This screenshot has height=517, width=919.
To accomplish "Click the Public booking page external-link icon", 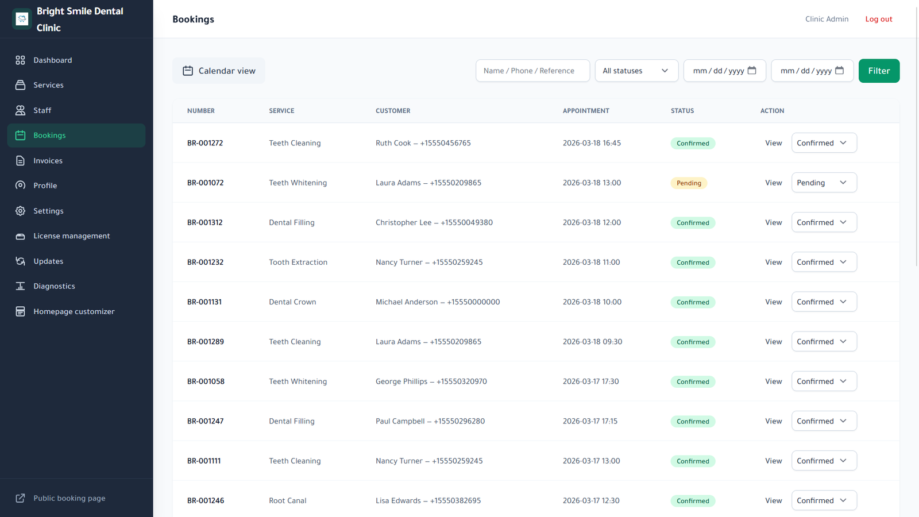I will pyautogui.click(x=20, y=498).
